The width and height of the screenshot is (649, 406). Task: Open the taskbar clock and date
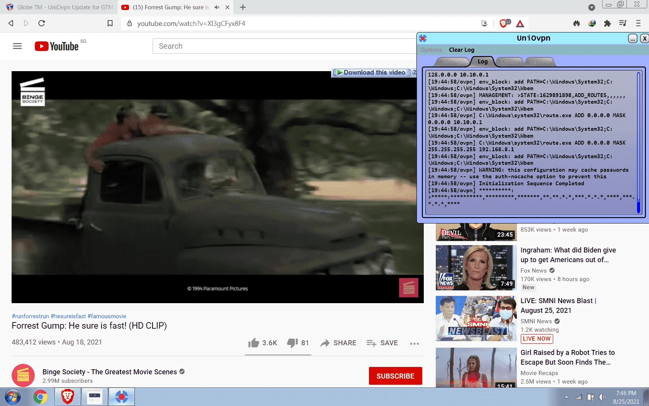coord(626,397)
